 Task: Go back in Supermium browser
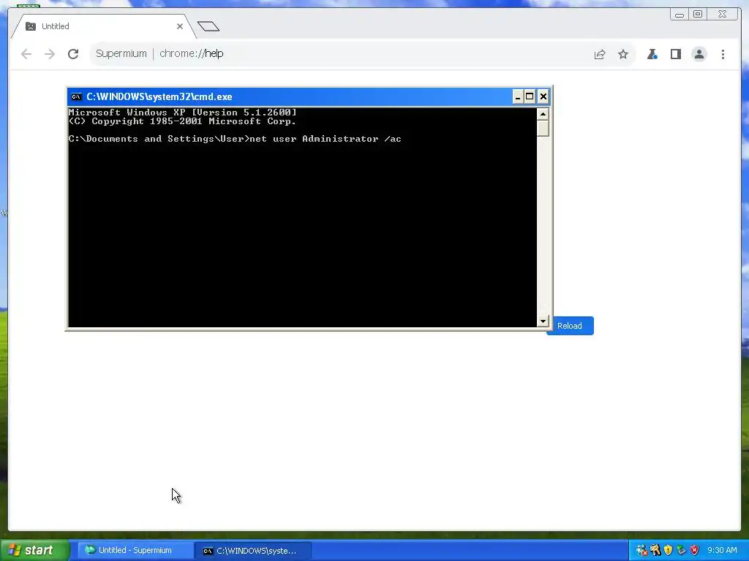coord(26,54)
